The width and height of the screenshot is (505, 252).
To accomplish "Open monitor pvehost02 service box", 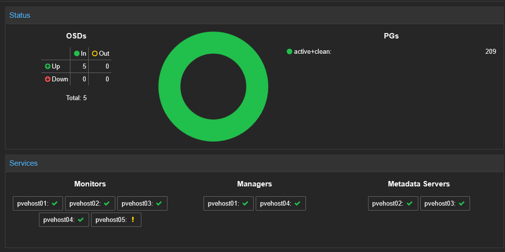I will 90,203.
